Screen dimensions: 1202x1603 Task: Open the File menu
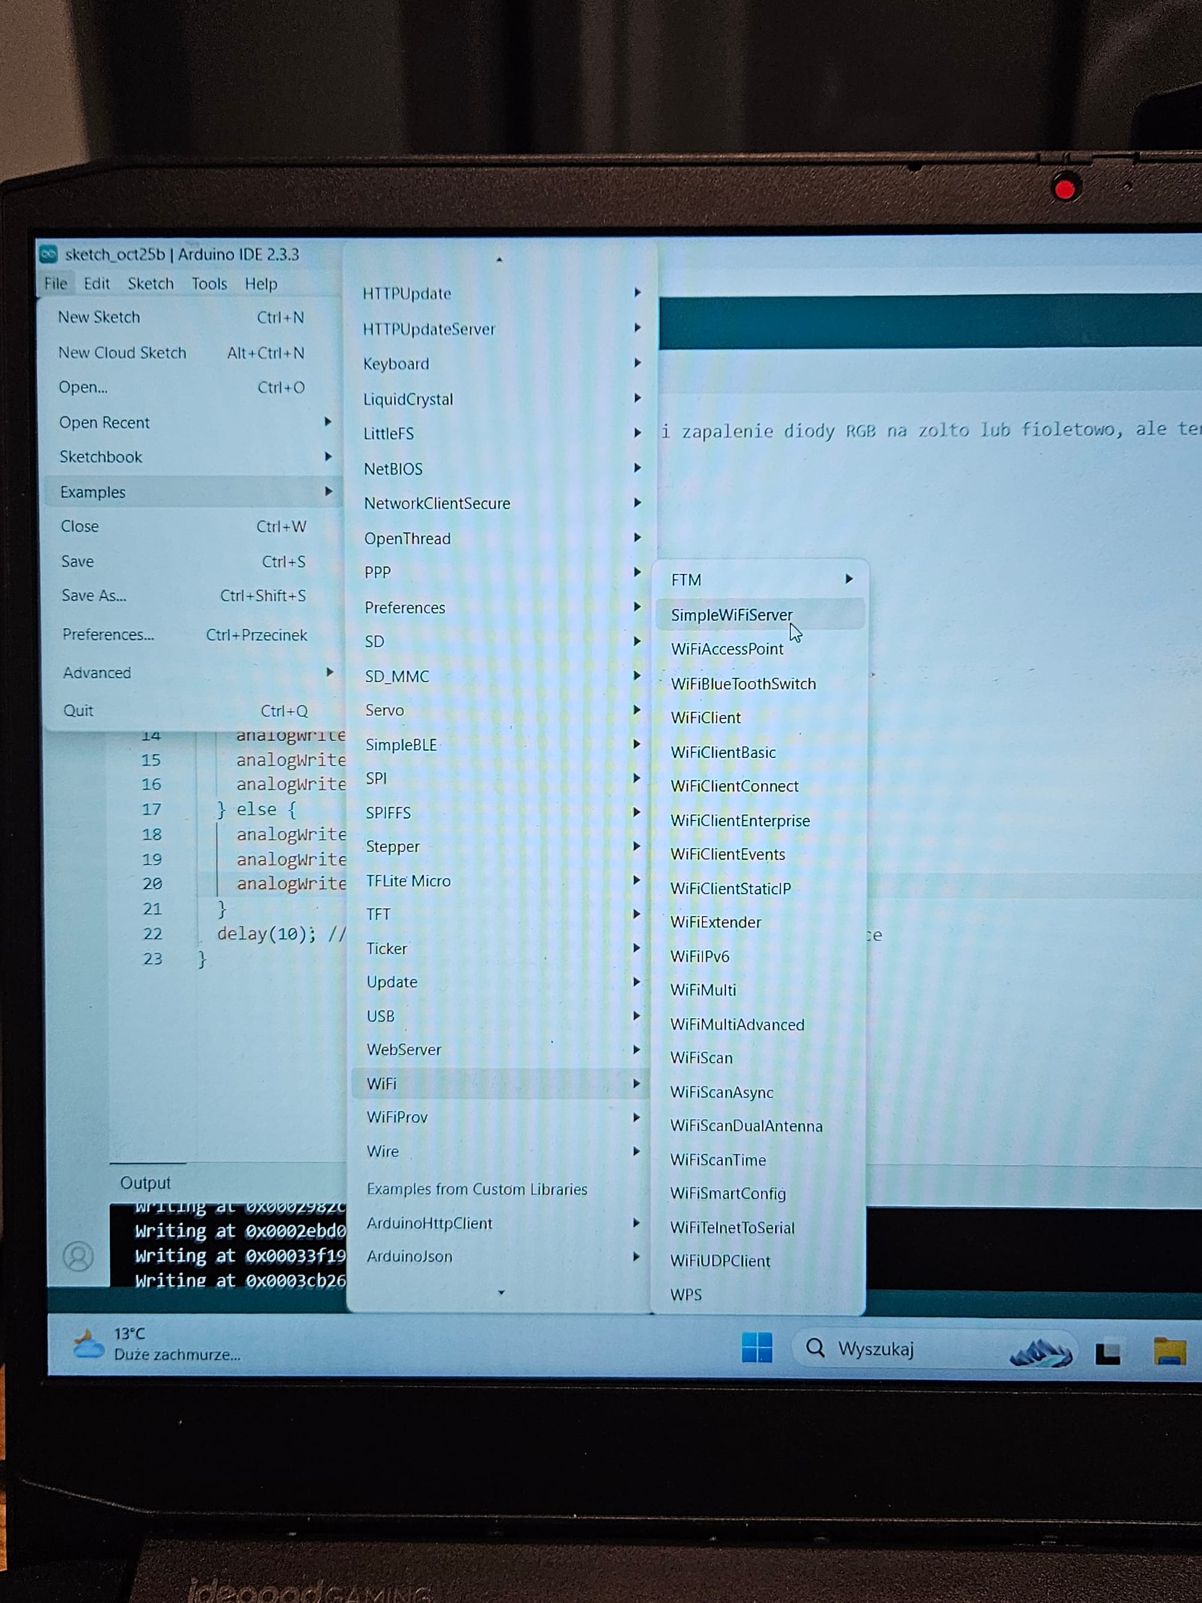coord(56,283)
